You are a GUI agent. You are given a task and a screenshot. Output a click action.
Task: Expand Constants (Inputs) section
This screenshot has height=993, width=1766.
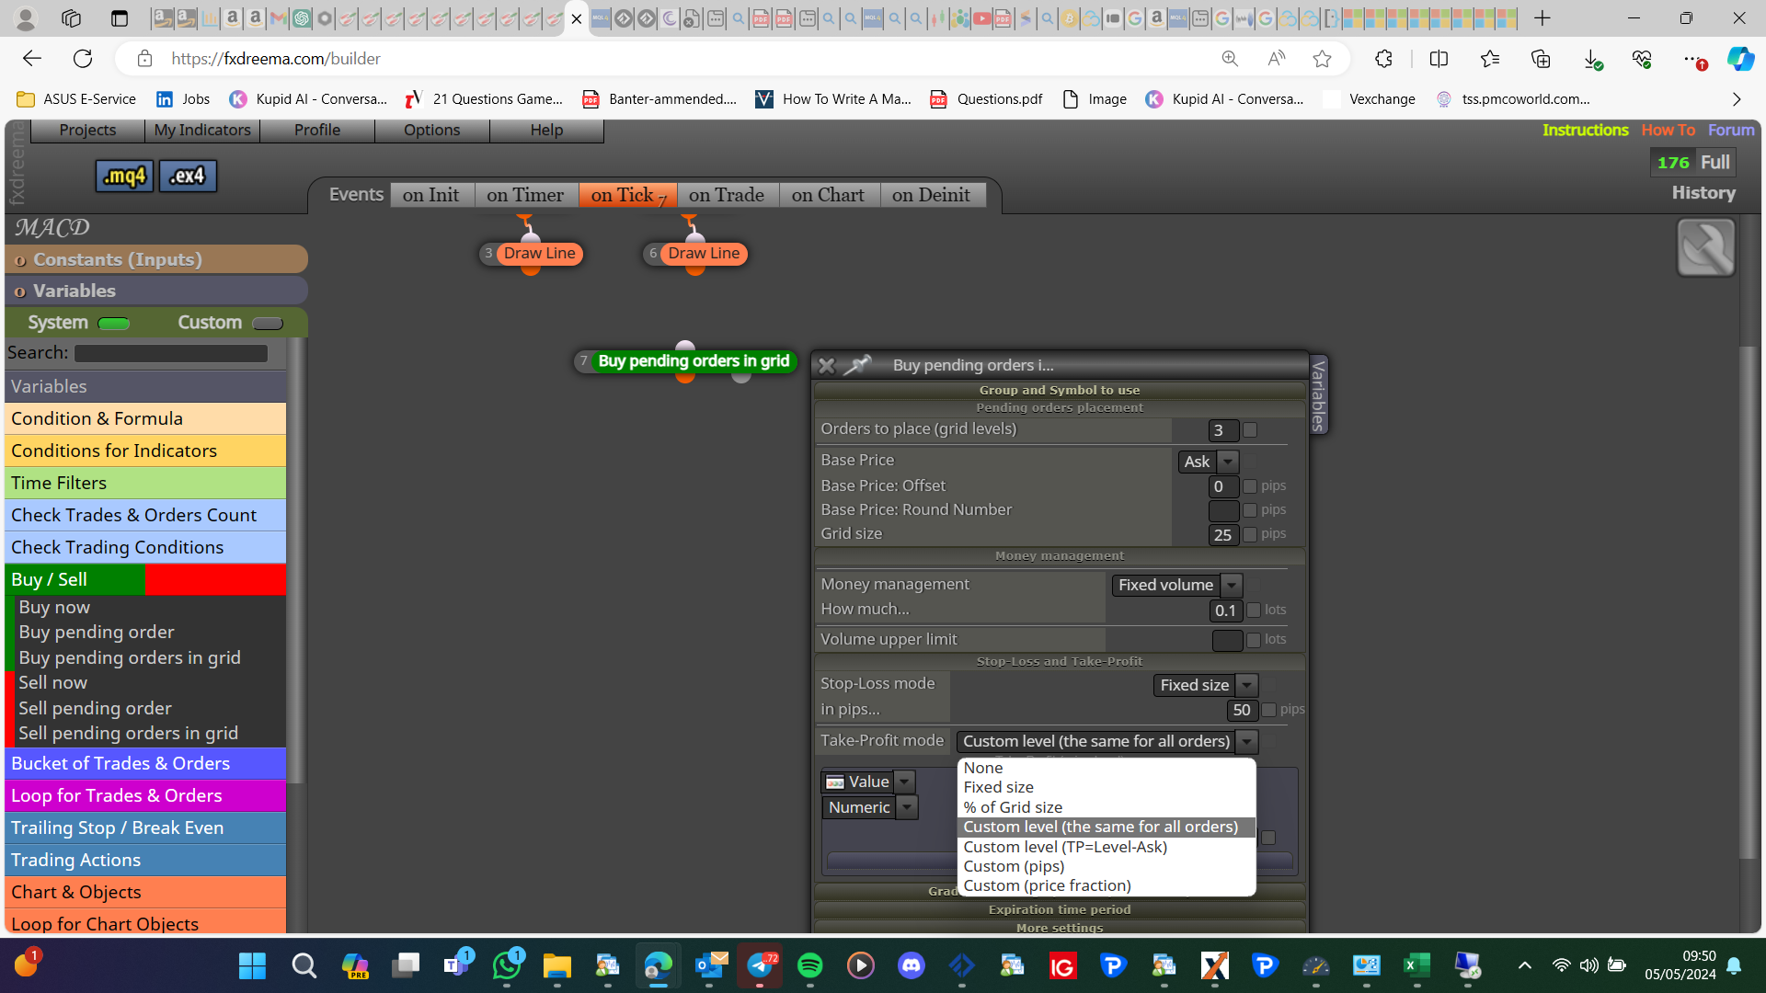(156, 259)
